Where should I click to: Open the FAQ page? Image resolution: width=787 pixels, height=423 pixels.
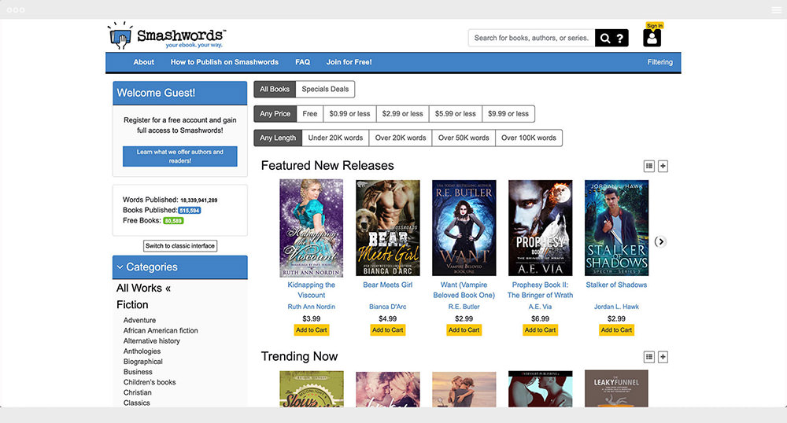tap(303, 62)
